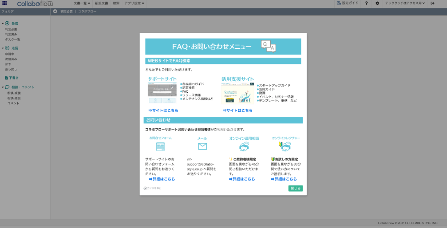Click the 受信 inbox arrow icon

coord(7,23)
